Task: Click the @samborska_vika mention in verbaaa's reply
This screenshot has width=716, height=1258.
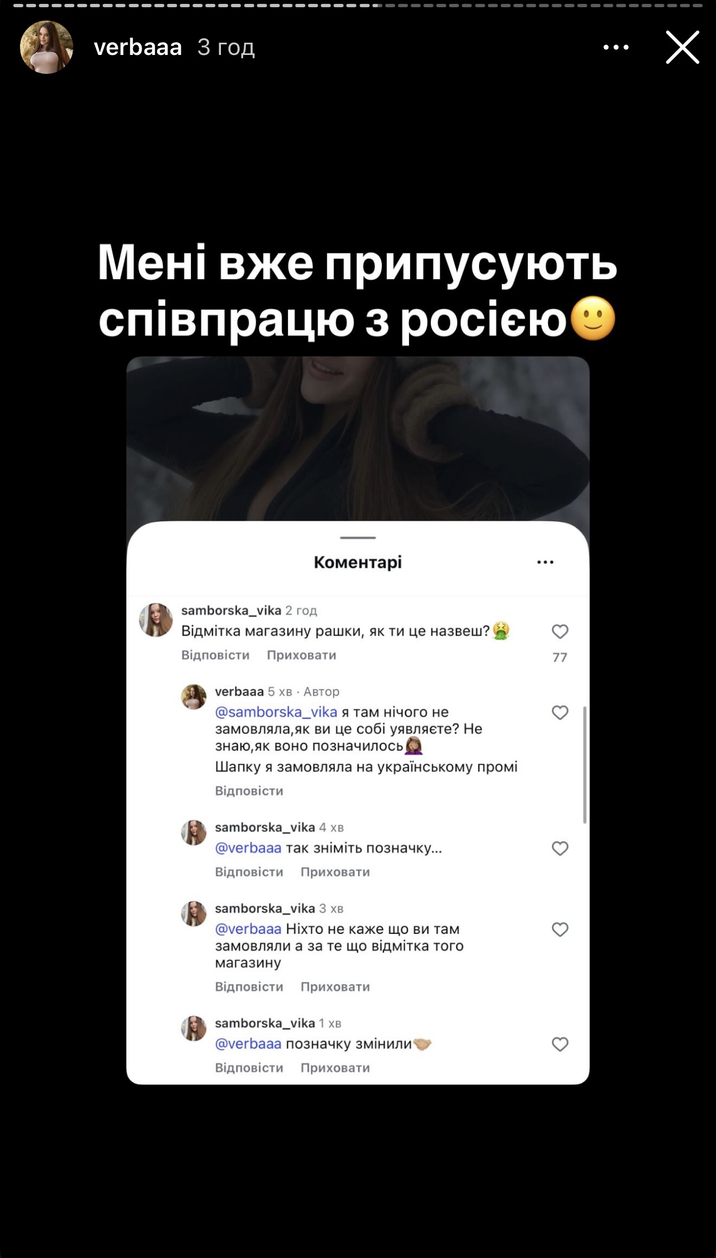Action: [x=276, y=712]
